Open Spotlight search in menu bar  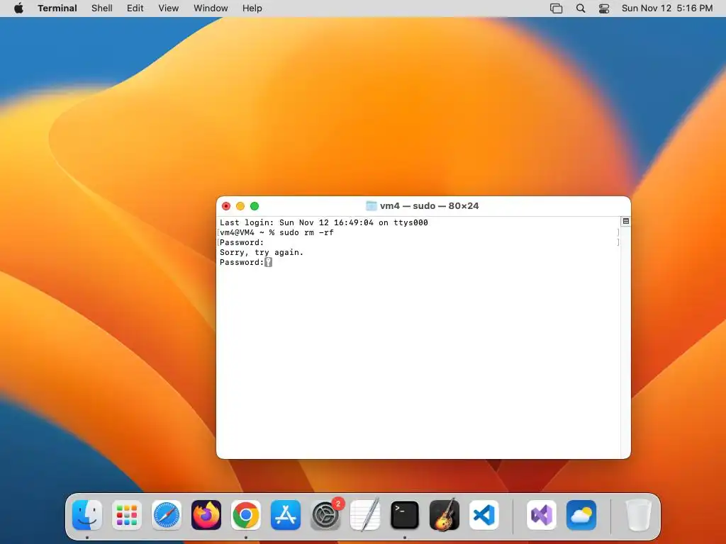point(581,8)
